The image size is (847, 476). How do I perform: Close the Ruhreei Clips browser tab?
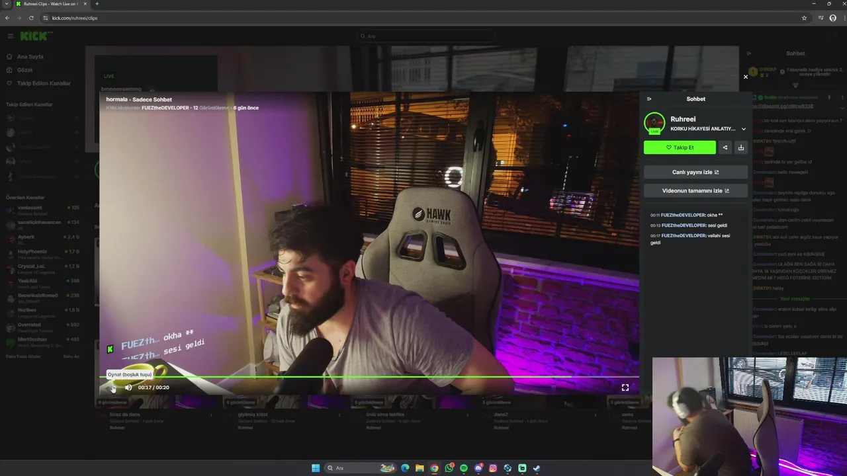point(87,4)
